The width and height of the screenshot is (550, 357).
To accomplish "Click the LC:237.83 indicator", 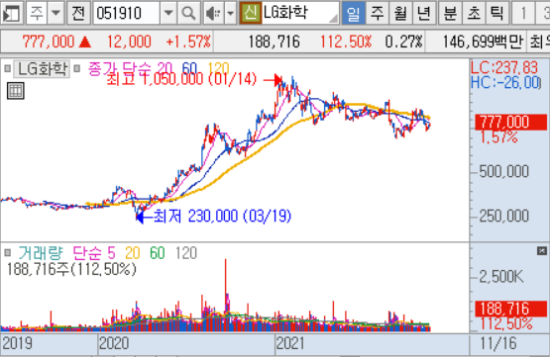I will (504, 68).
